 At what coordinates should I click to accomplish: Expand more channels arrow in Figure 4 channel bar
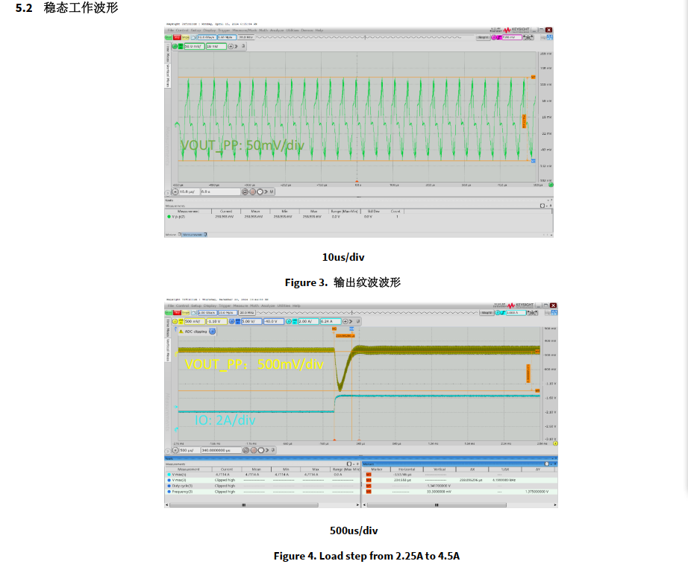[x=351, y=322]
